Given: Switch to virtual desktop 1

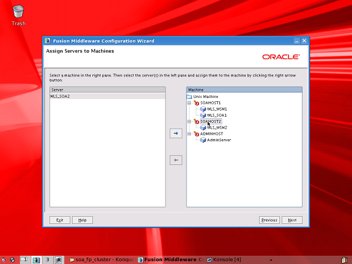Looking at the screenshot, I should pos(24,260).
